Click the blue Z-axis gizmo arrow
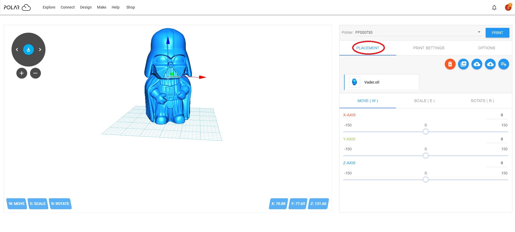Image resolution: width=515 pixels, height=232 pixels. (x=168, y=40)
